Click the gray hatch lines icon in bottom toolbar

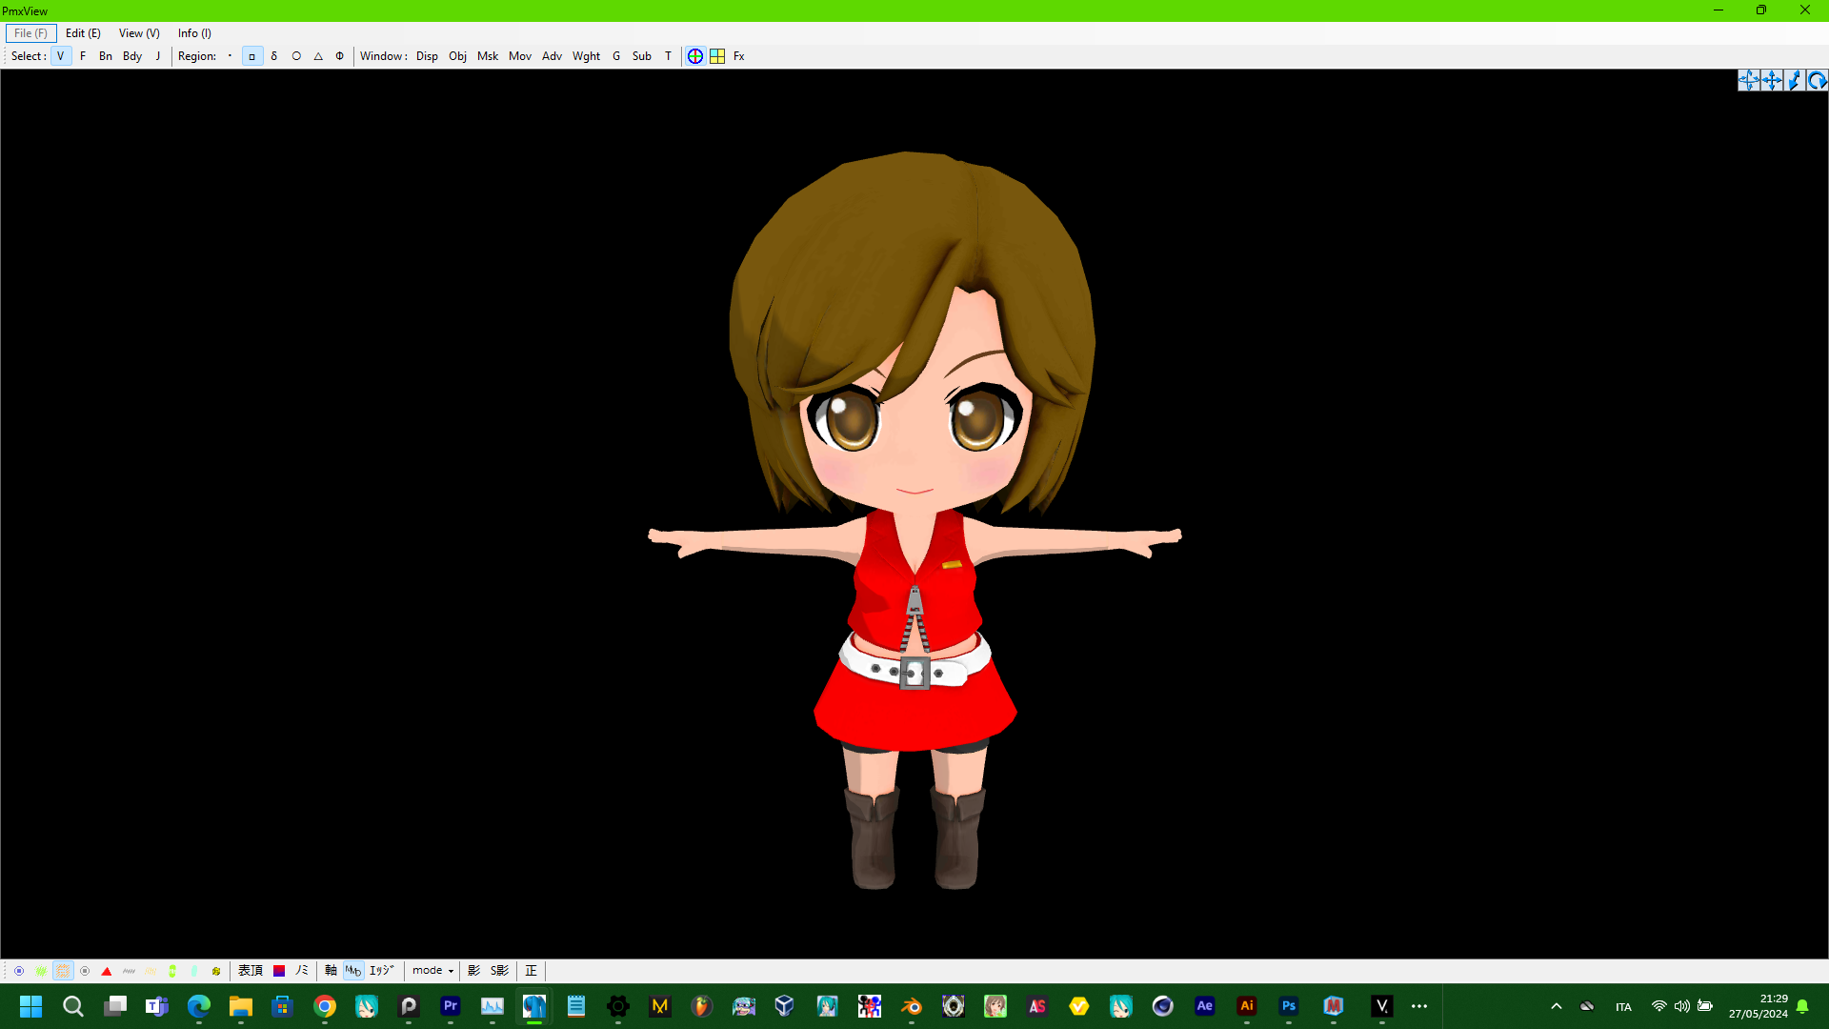click(129, 971)
